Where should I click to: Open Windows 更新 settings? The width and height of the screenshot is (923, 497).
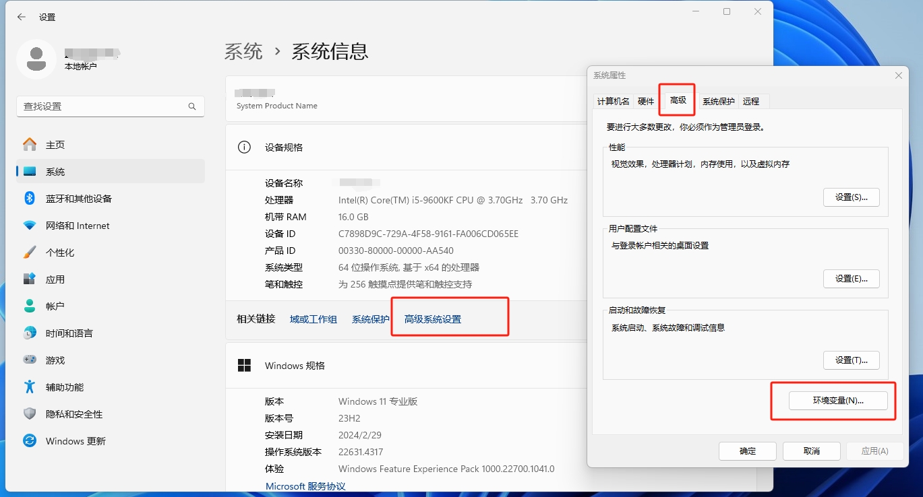[111, 441]
